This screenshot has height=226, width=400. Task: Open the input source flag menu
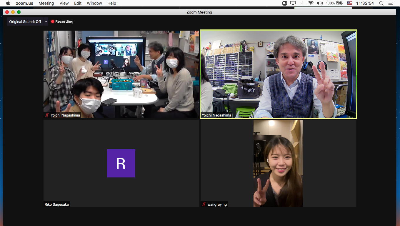349,3
